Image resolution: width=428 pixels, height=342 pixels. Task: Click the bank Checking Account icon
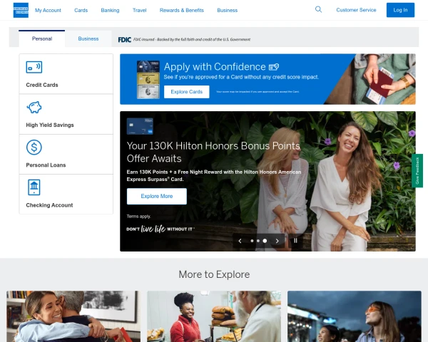pyautogui.click(x=34, y=187)
